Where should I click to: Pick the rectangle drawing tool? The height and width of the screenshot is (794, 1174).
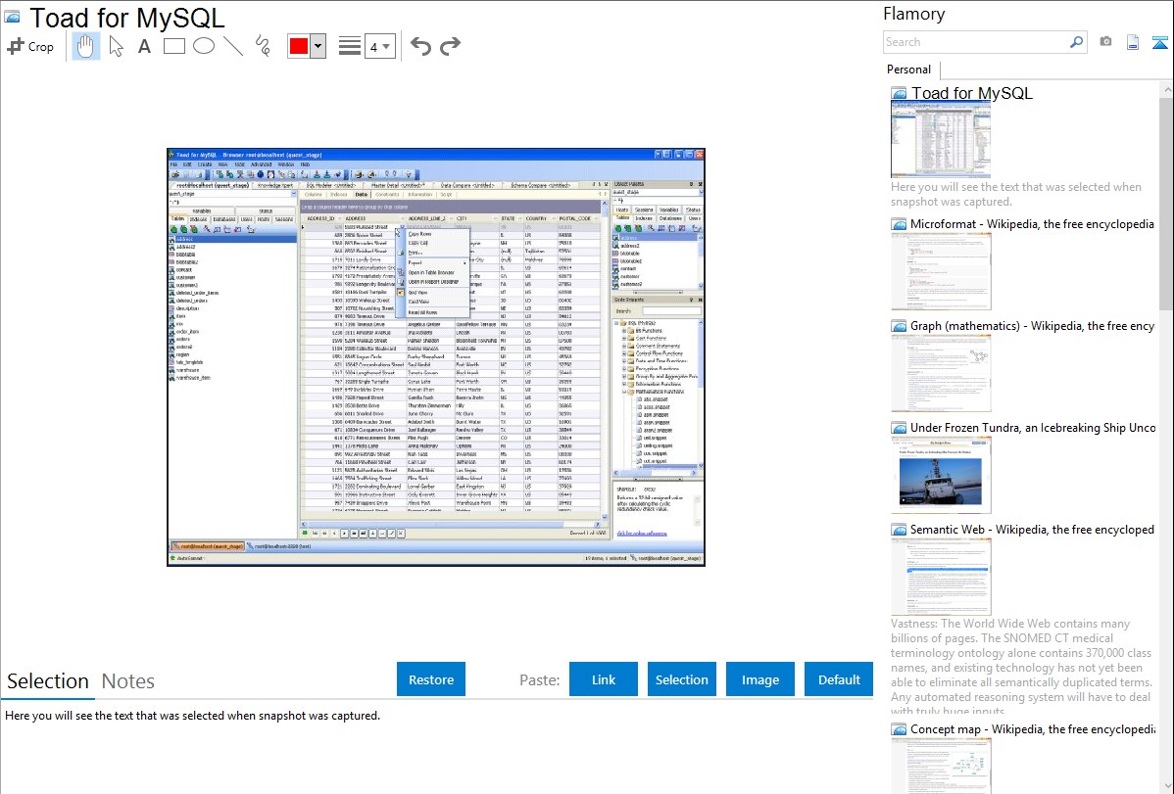(173, 46)
